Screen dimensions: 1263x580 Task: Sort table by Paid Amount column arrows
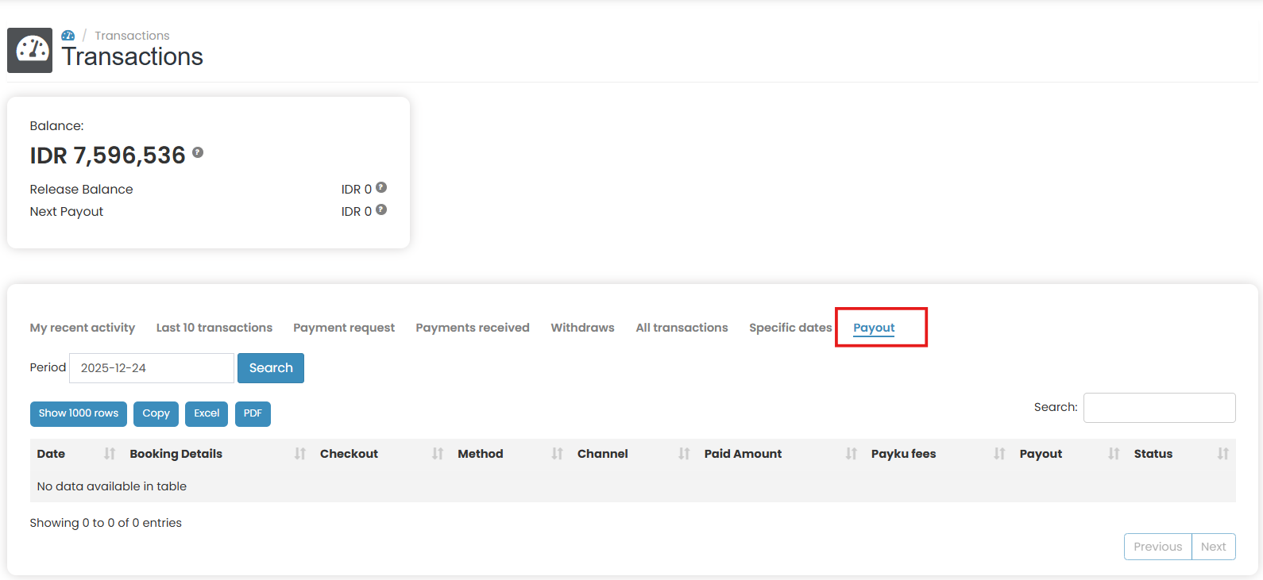point(852,454)
